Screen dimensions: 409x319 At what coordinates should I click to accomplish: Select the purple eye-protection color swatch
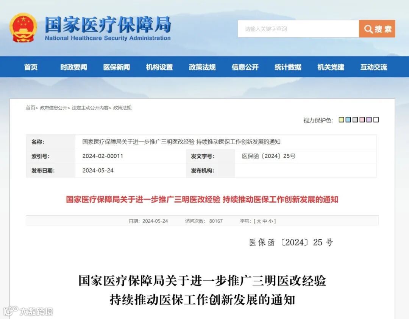[x=369, y=119]
